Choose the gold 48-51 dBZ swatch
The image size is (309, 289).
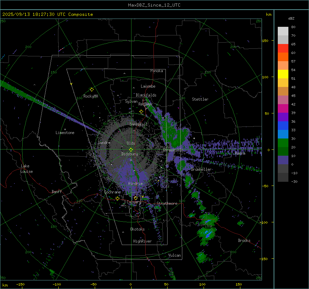(x=283, y=83)
